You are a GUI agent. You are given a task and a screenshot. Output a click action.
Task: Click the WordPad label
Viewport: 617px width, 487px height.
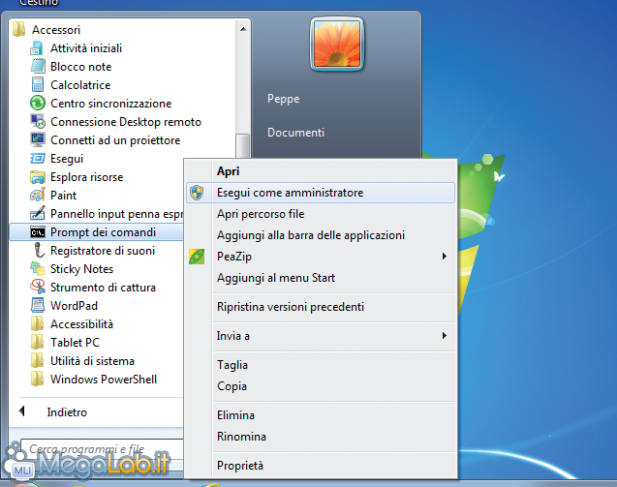[x=74, y=306]
